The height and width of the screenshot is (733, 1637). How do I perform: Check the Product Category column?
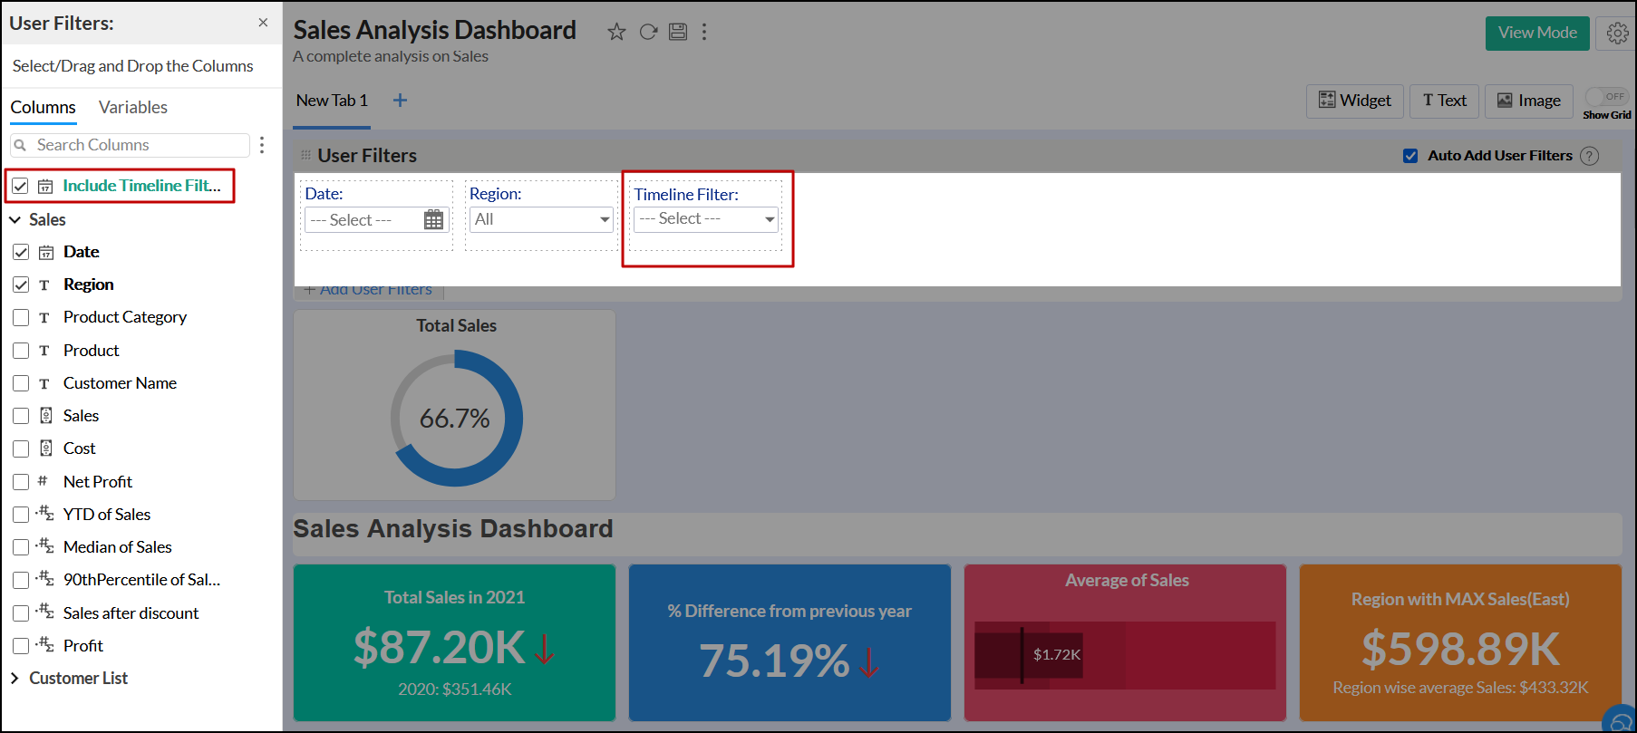click(21, 317)
